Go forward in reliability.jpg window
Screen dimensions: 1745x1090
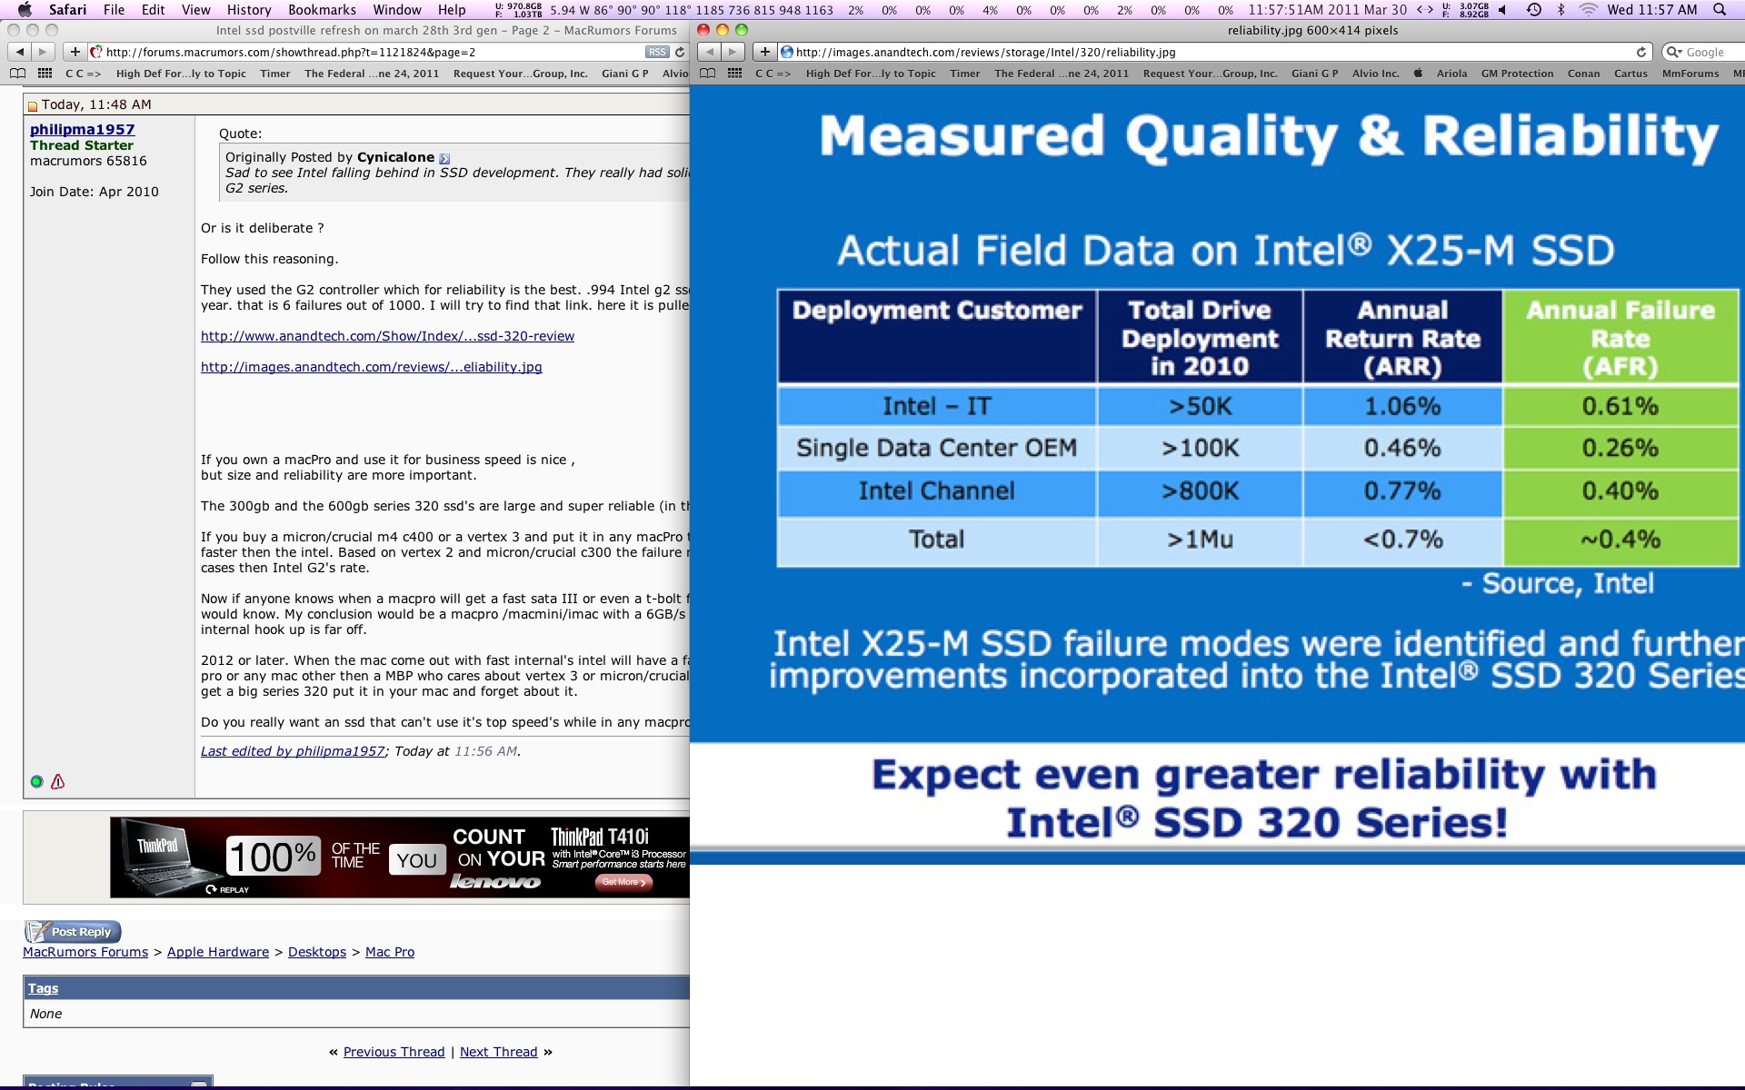click(x=733, y=52)
